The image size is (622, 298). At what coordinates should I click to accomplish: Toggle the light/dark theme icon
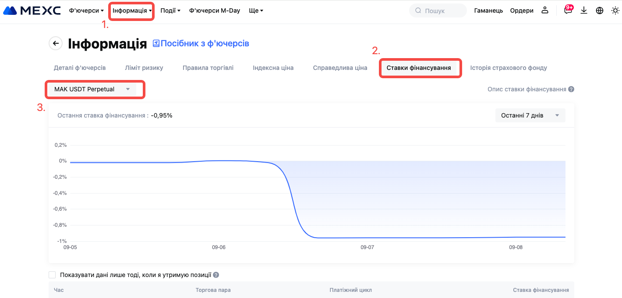[x=615, y=10]
